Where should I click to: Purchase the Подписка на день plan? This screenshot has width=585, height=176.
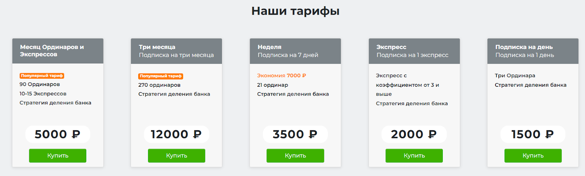pos(533,156)
